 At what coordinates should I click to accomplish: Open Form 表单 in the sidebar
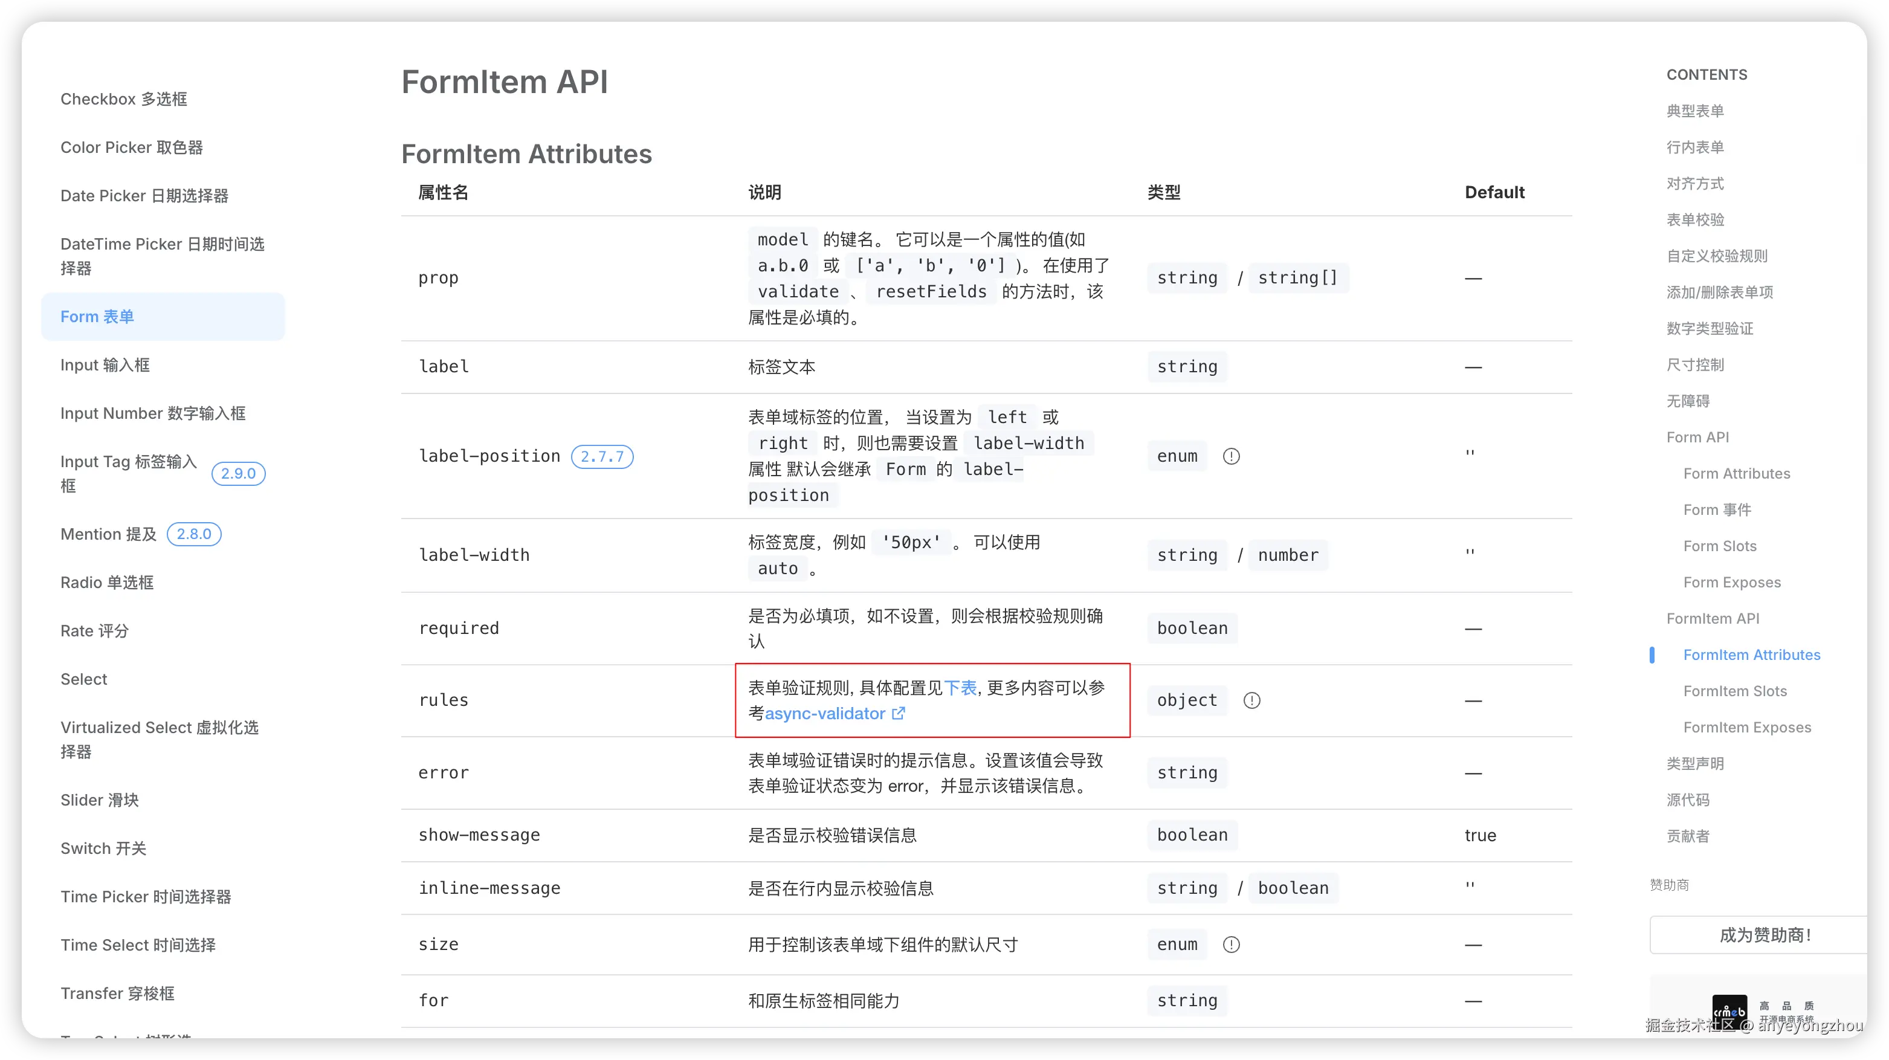tap(97, 317)
